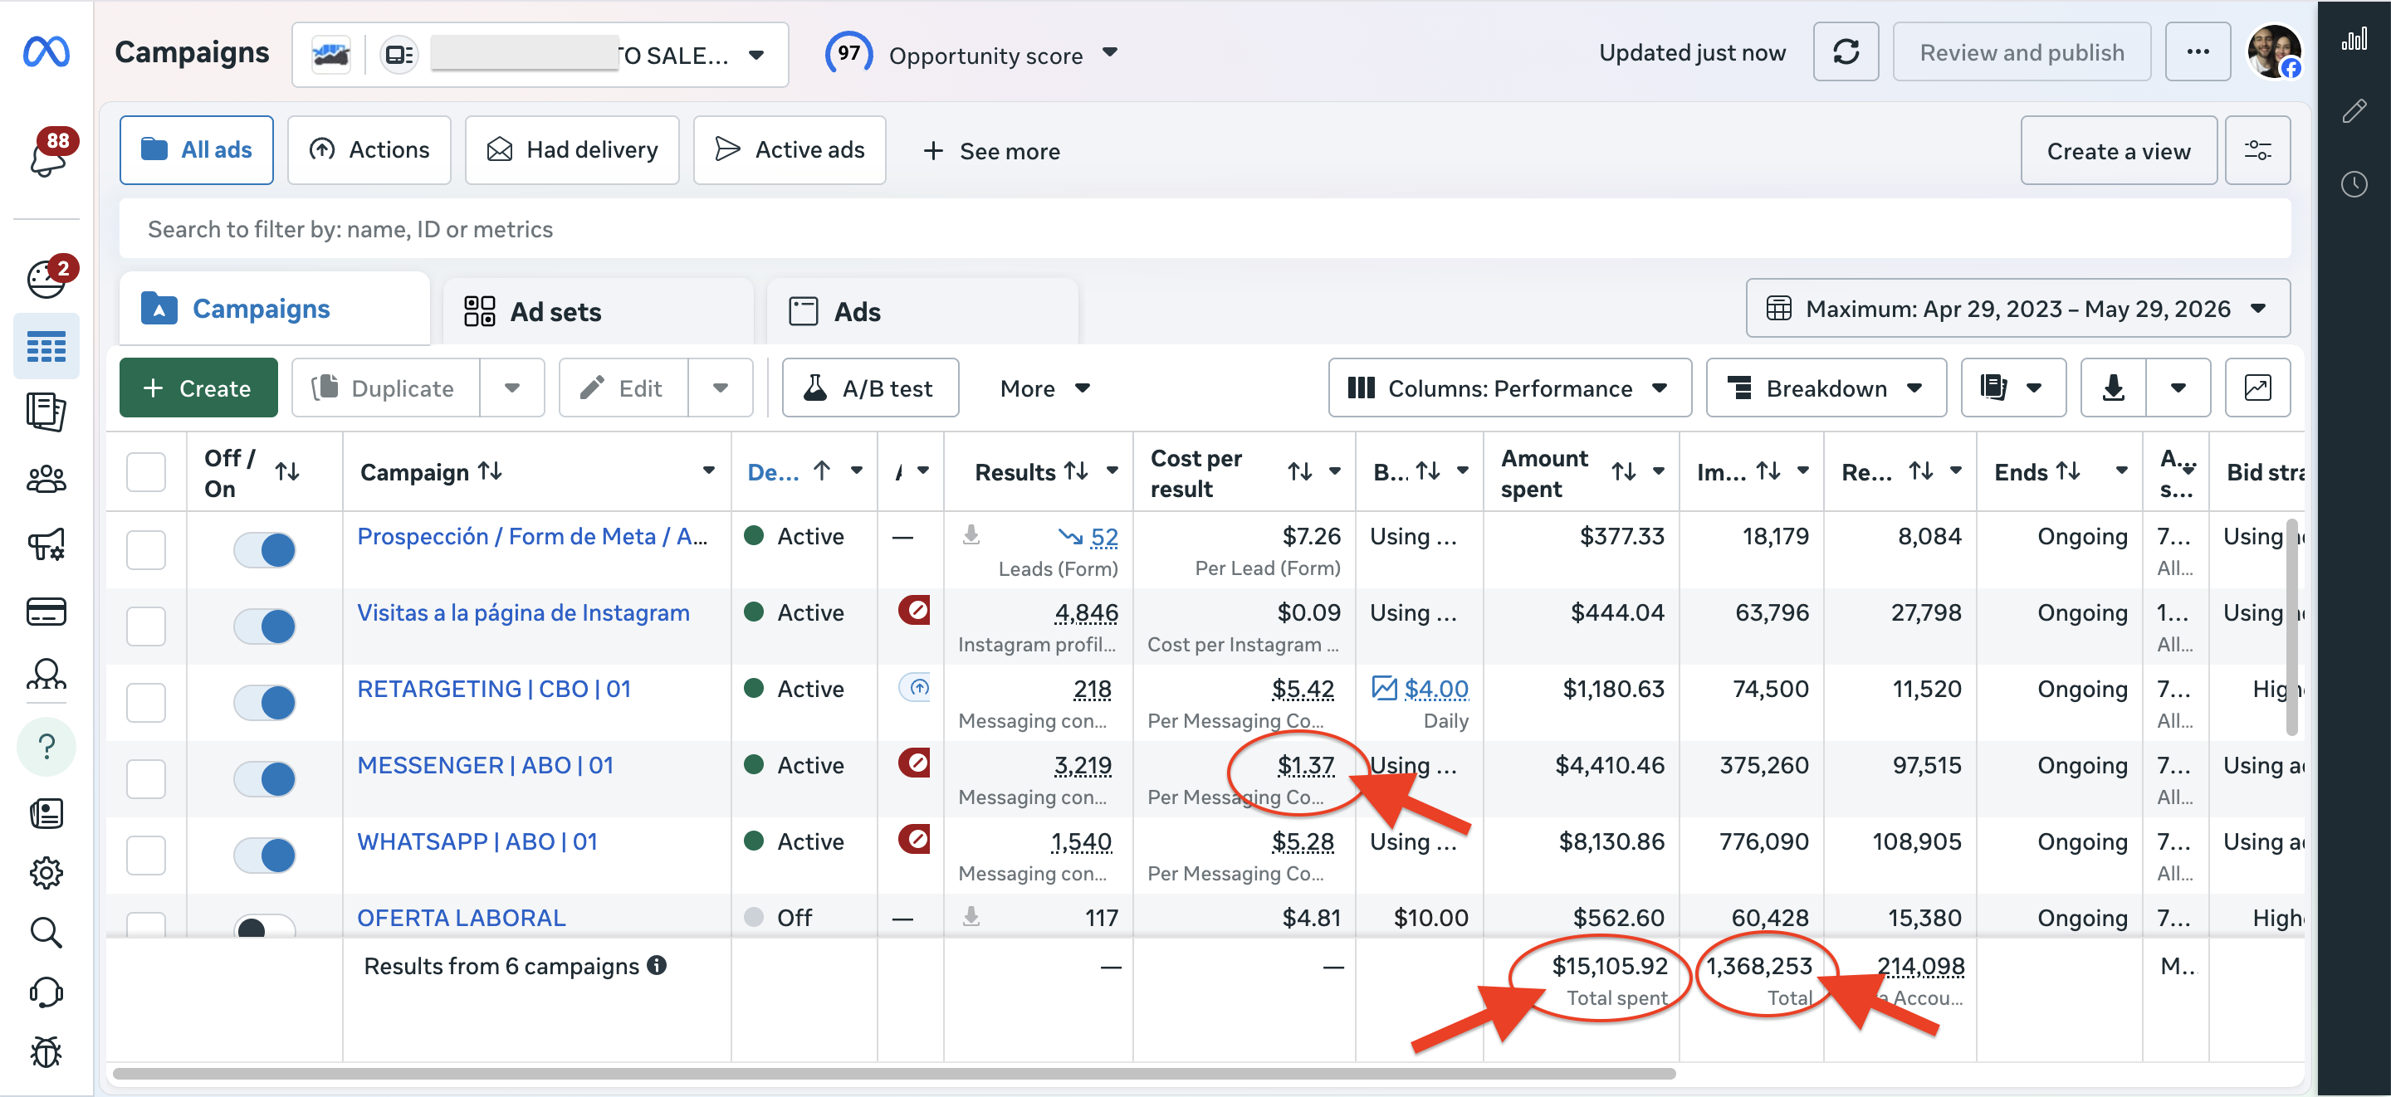Open the date range Maximum dropdown

click(2018, 309)
